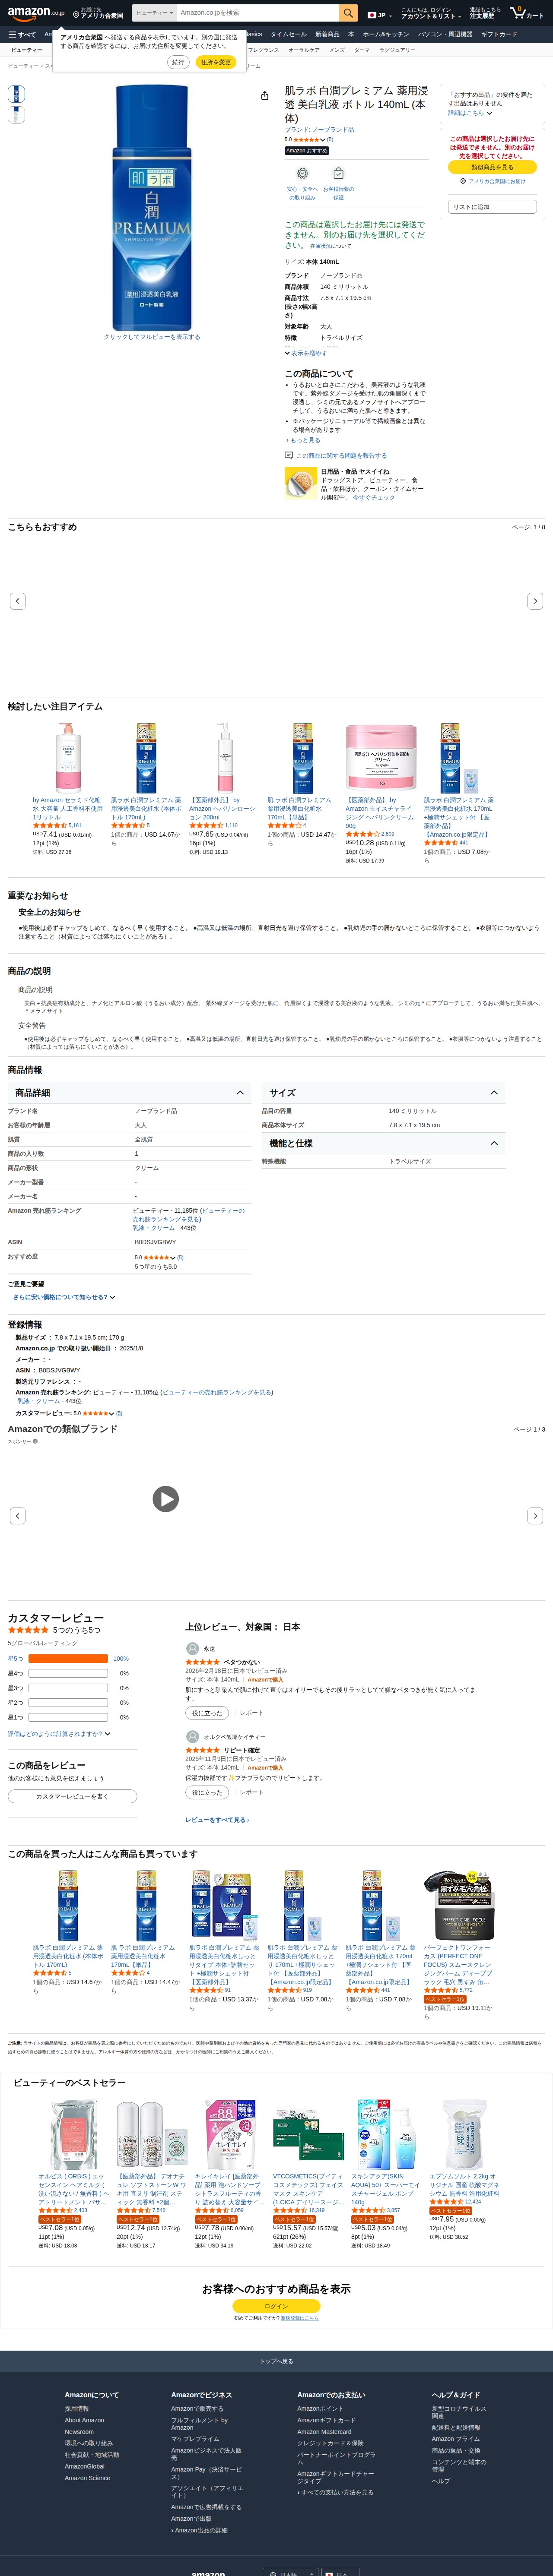This screenshot has height=2576, width=553.
Task: Open パソコン・周辺機器 nav item
Action: coord(445,34)
